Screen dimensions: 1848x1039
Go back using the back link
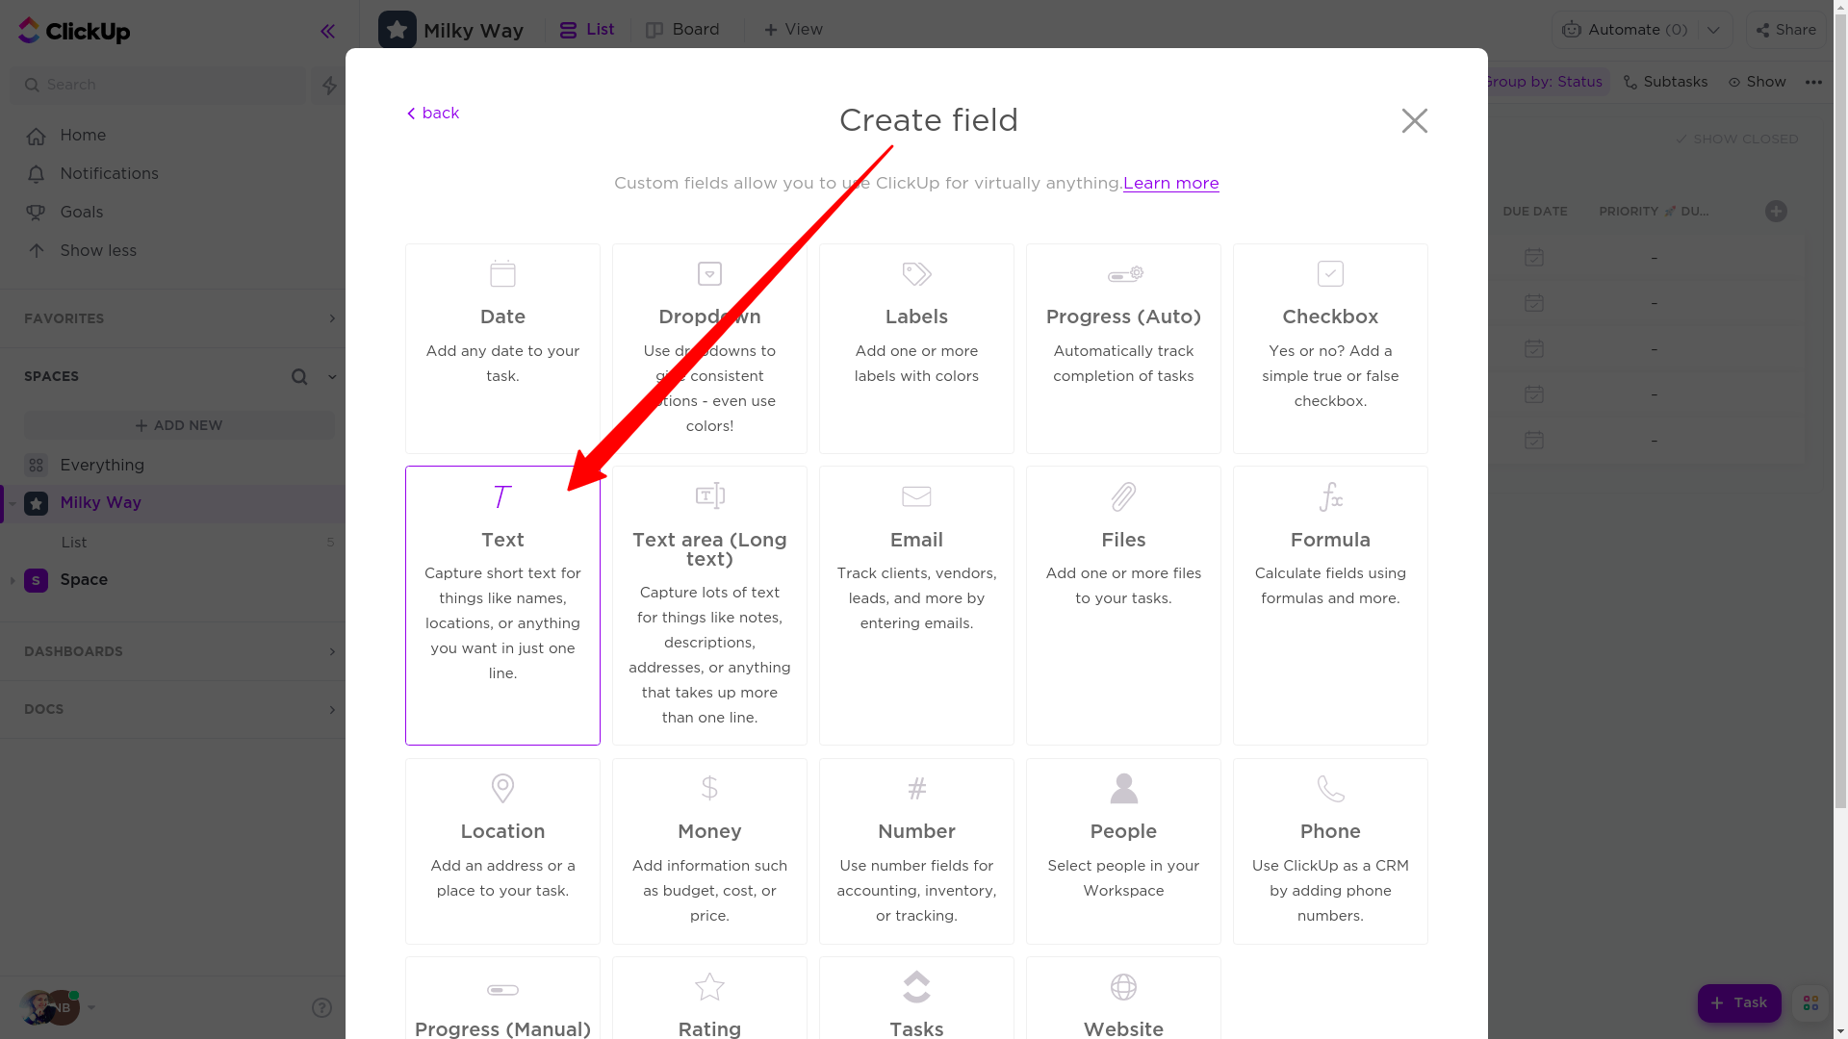click(432, 114)
